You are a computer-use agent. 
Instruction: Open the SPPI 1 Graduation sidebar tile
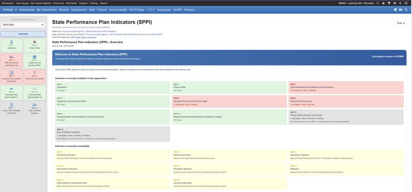point(12,45)
